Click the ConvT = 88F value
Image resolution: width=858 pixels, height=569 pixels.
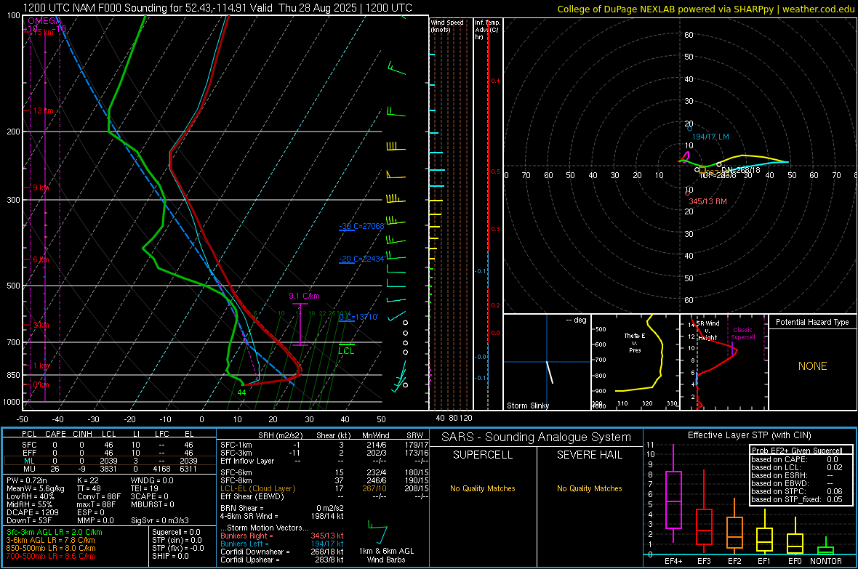[99, 497]
